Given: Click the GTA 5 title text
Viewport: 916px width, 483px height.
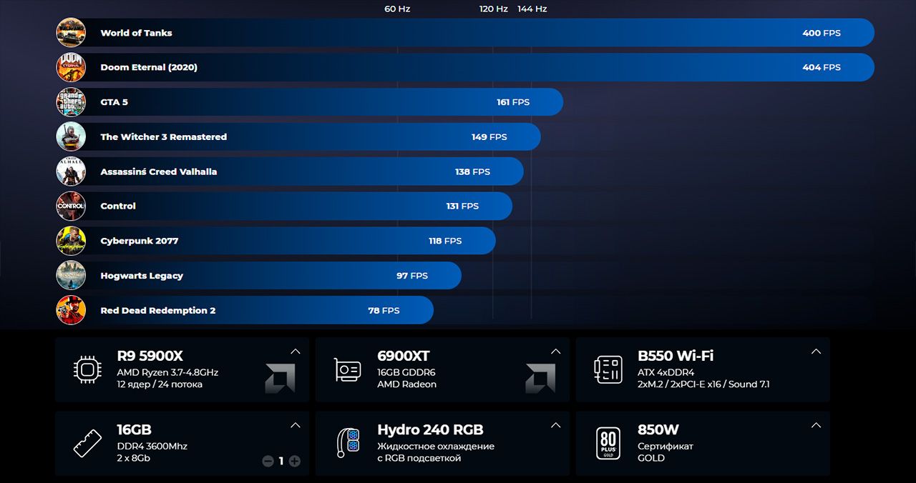Looking at the screenshot, I should point(114,102).
